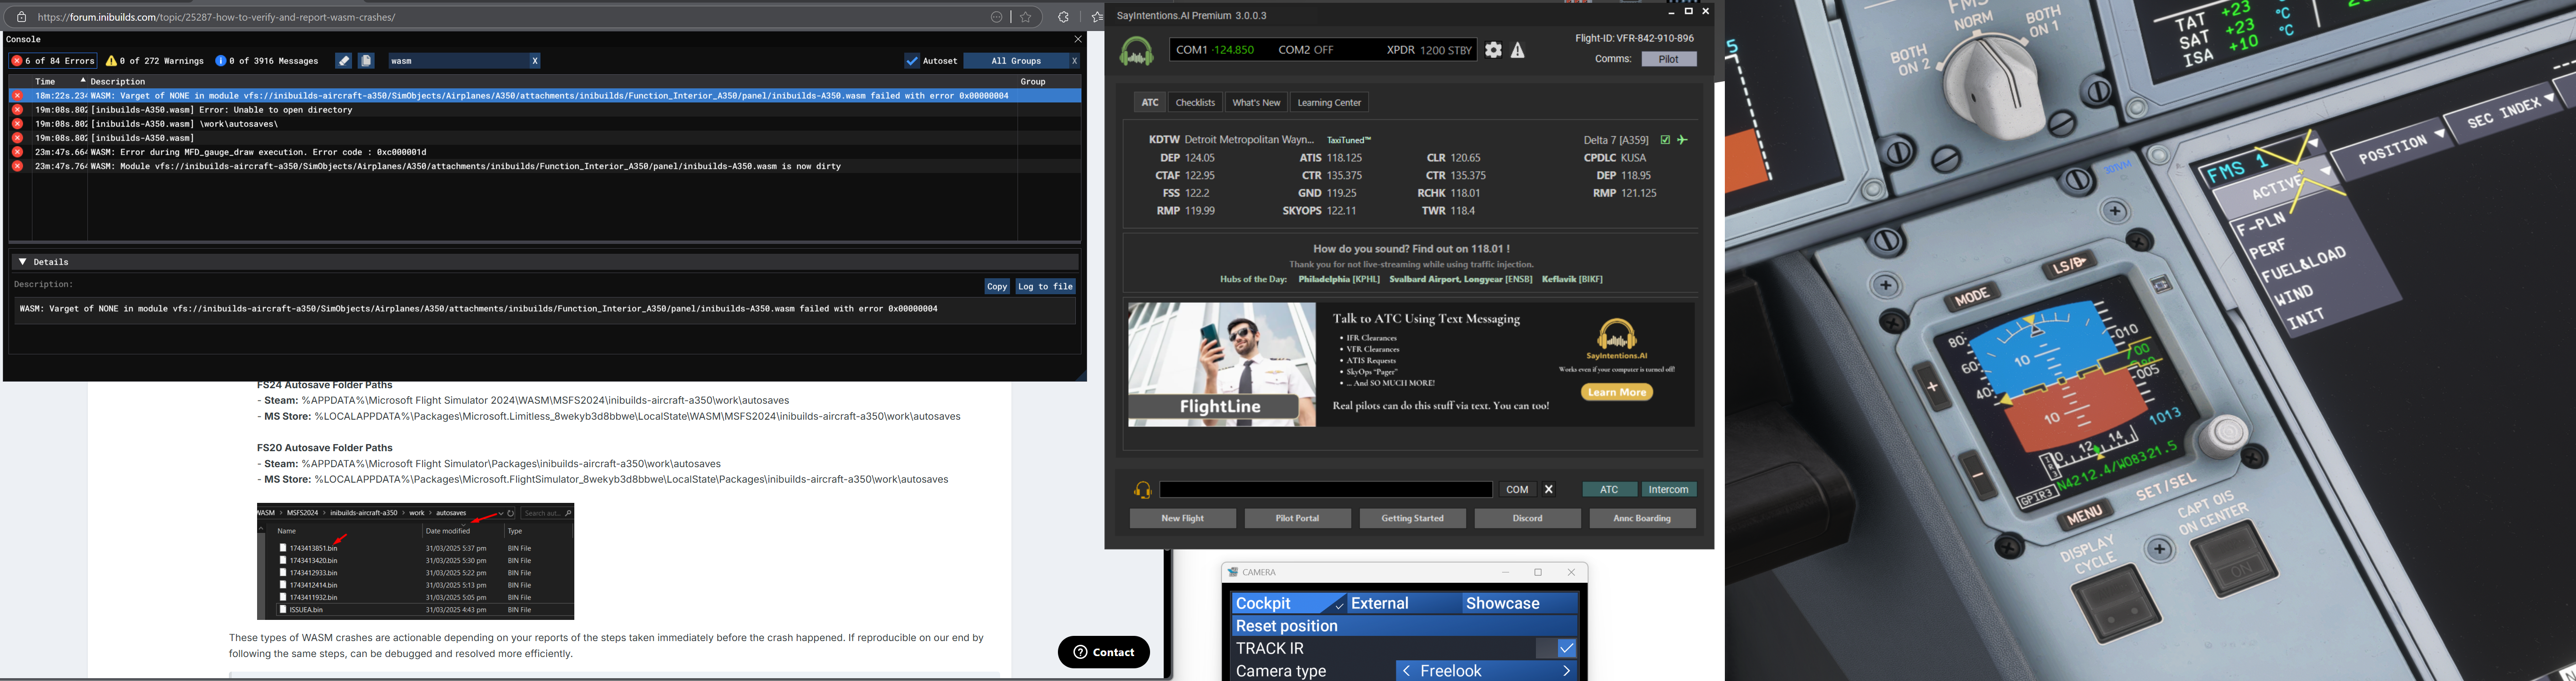Clear the All Groups filter X button
Screen dimensions: 2576x681
(x=1075, y=61)
